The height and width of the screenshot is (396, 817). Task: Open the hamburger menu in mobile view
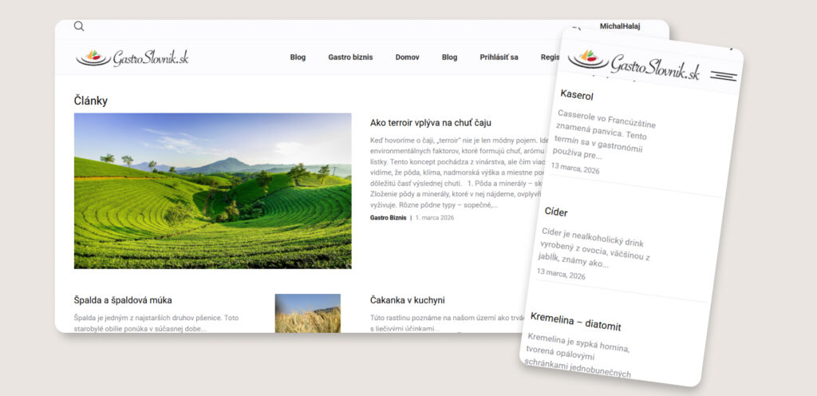pyautogui.click(x=723, y=77)
